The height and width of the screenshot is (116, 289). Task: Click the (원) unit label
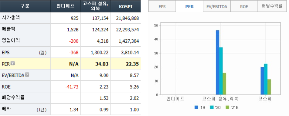point(43,53)
